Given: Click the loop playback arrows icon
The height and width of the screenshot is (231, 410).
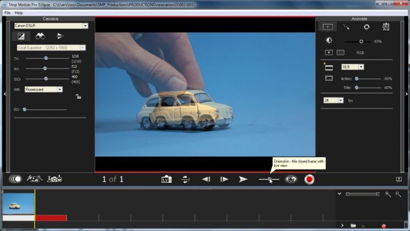Looking at the screenshot, I should (186, 179).
